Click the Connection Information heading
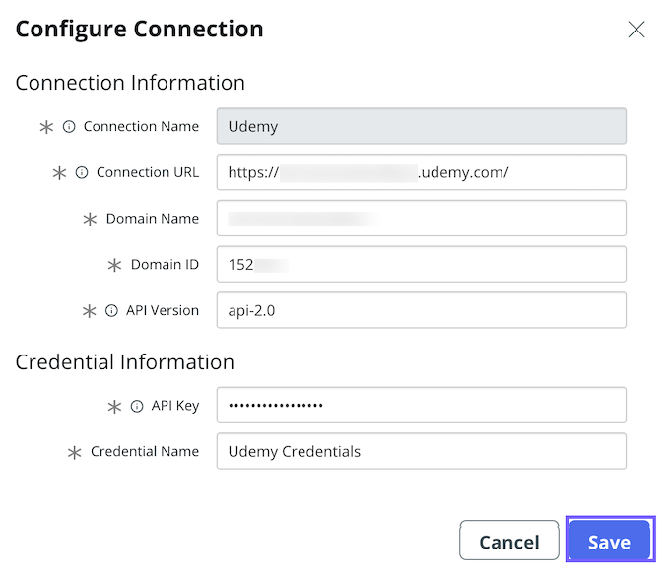670x581 pixels. (130, 83)
